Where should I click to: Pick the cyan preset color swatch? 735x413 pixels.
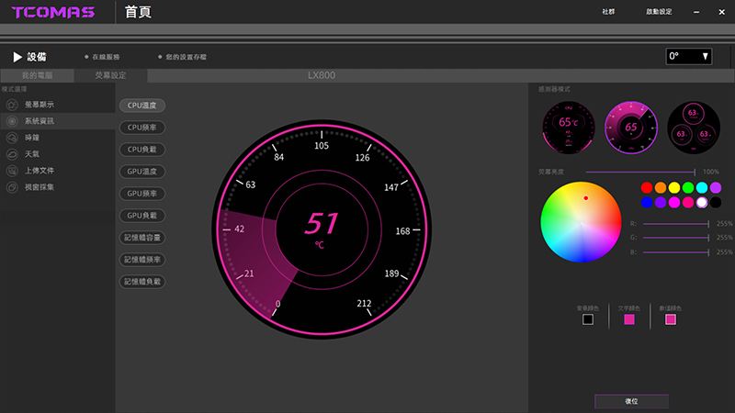[x=702, y=187]
